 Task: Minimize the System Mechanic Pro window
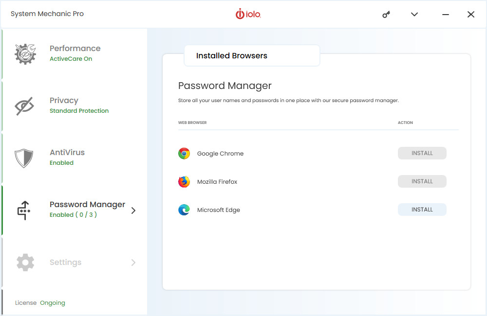(x=446, y=14)
